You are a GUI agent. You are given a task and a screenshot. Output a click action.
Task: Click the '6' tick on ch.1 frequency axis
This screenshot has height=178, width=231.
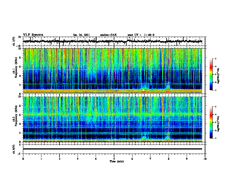coord(20,67)
